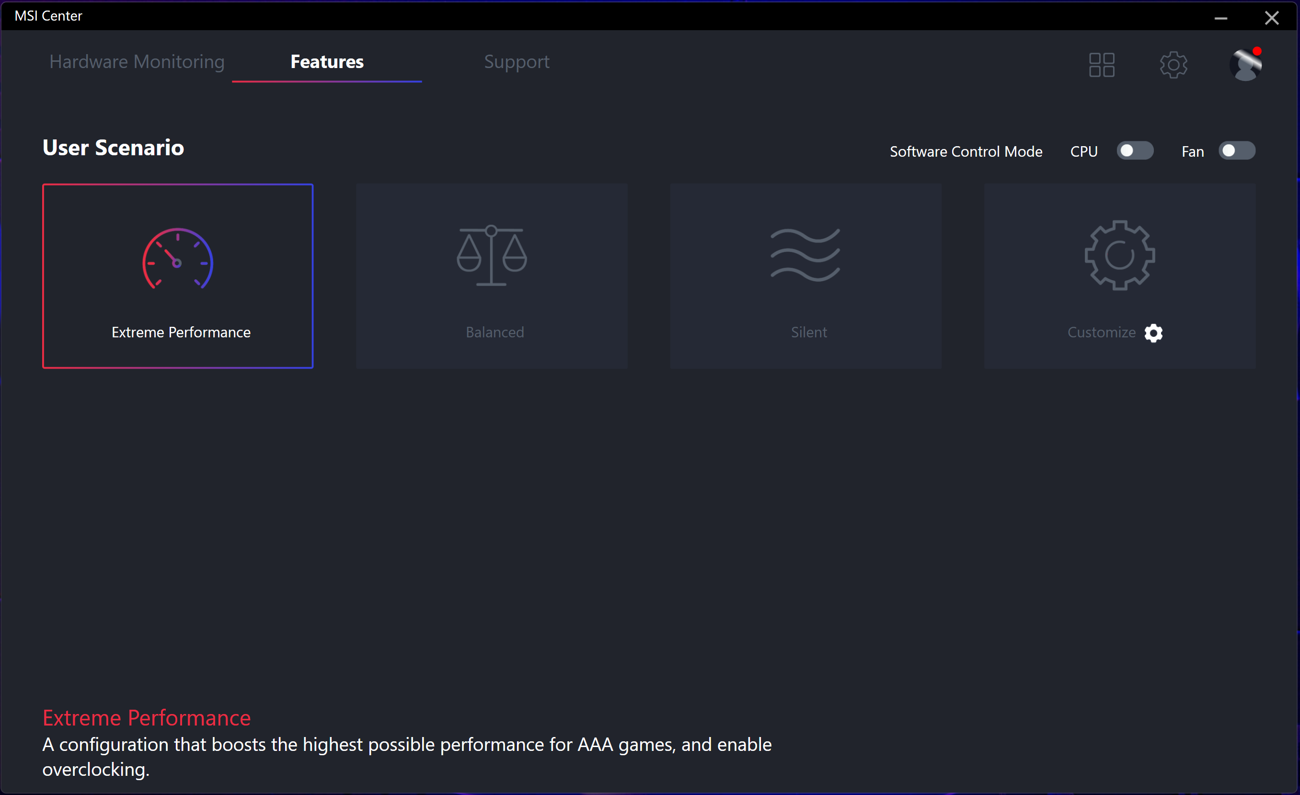1300x795 pixels.
Task: Click the speedometer gauge icon
Action: pyautogui.click(x=178, y=258)
